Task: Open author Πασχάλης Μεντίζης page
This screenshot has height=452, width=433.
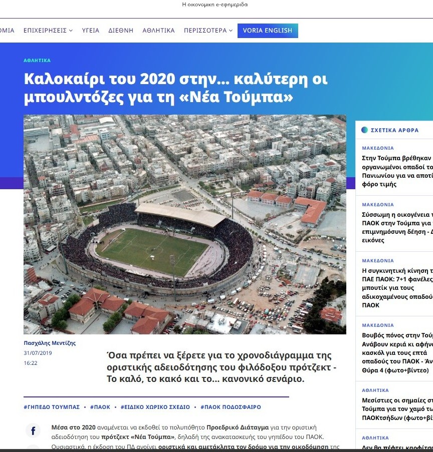Action: (50, 343)
